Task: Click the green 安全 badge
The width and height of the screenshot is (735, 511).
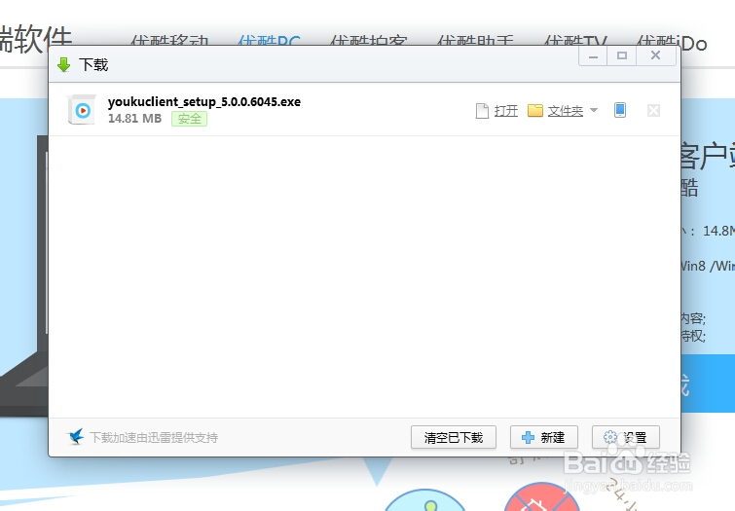Action: click(x=190, y=119)
